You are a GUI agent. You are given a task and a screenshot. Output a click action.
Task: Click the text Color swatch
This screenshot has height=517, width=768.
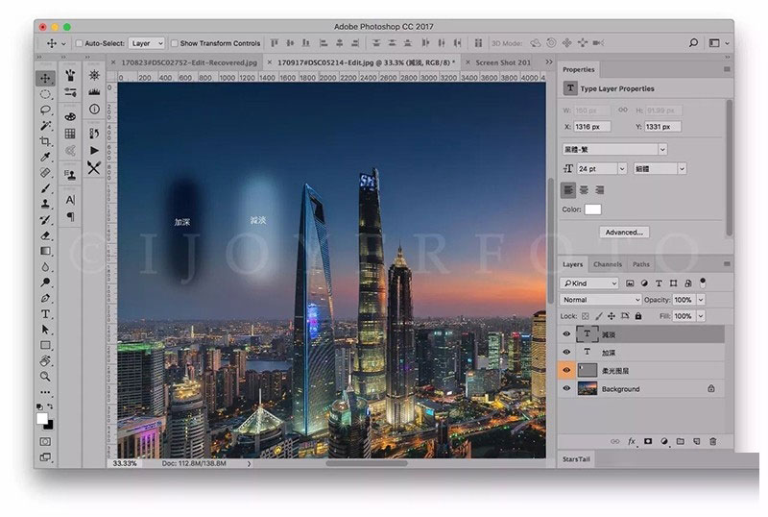point(593,209)
